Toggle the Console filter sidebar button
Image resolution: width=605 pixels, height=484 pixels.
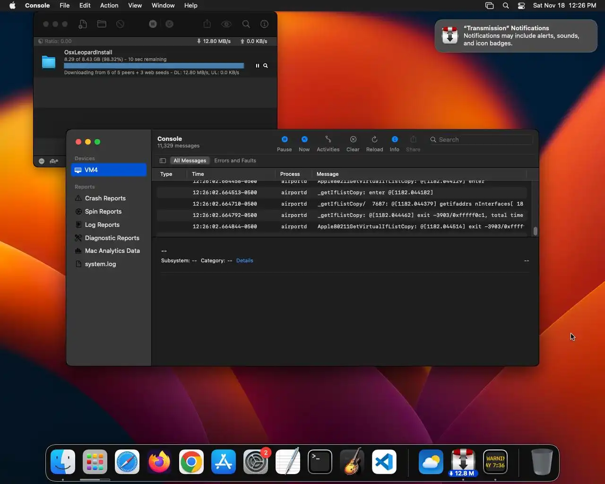point(163,161)
